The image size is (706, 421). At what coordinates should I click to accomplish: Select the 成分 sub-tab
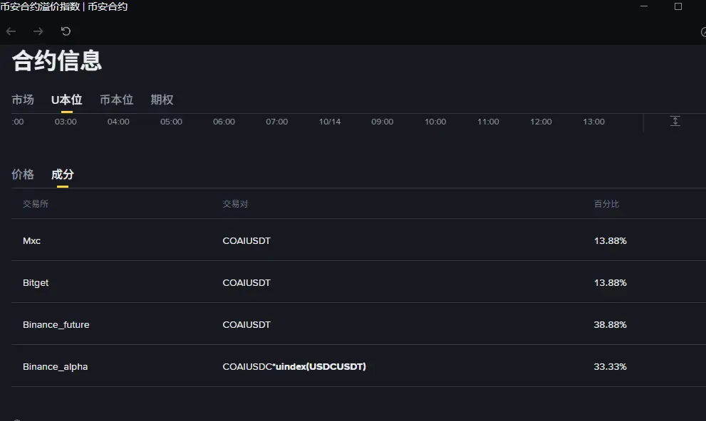click(x=62, y=174)
